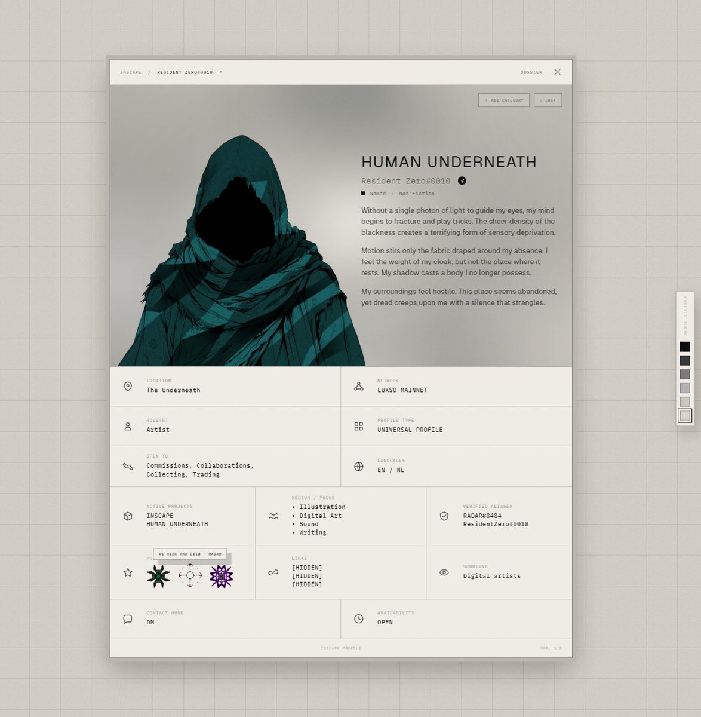
Task: Select the medium gray profile theme swatch
Action: [x=685, y=374]
